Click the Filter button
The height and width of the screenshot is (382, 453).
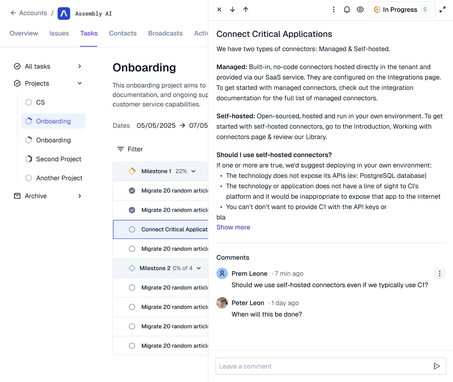click(130, 149)
